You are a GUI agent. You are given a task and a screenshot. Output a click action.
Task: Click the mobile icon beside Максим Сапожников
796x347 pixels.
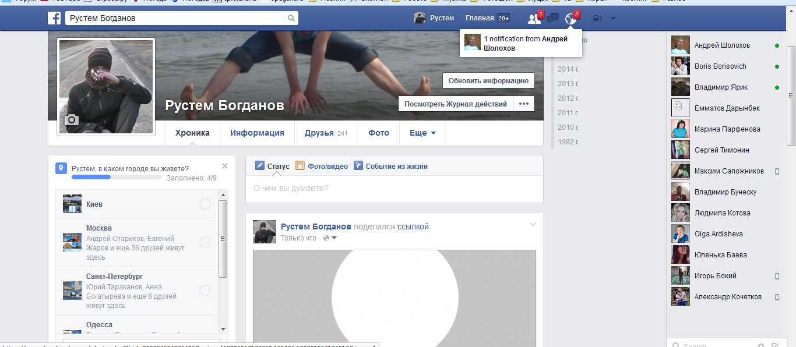click(x=777, y=171)
